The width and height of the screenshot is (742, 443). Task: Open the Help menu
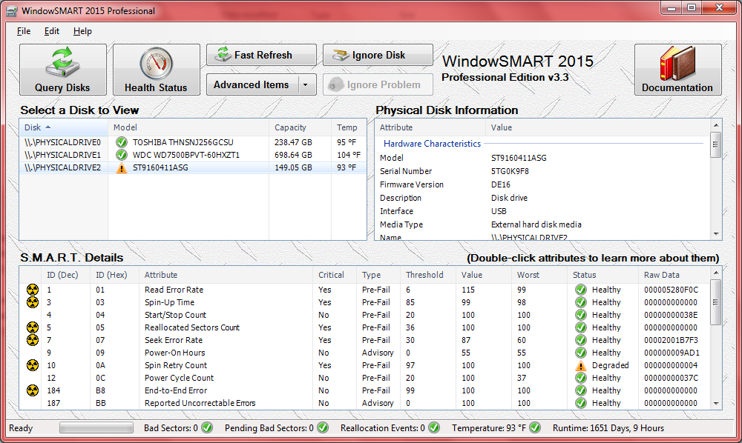[82, 31]
